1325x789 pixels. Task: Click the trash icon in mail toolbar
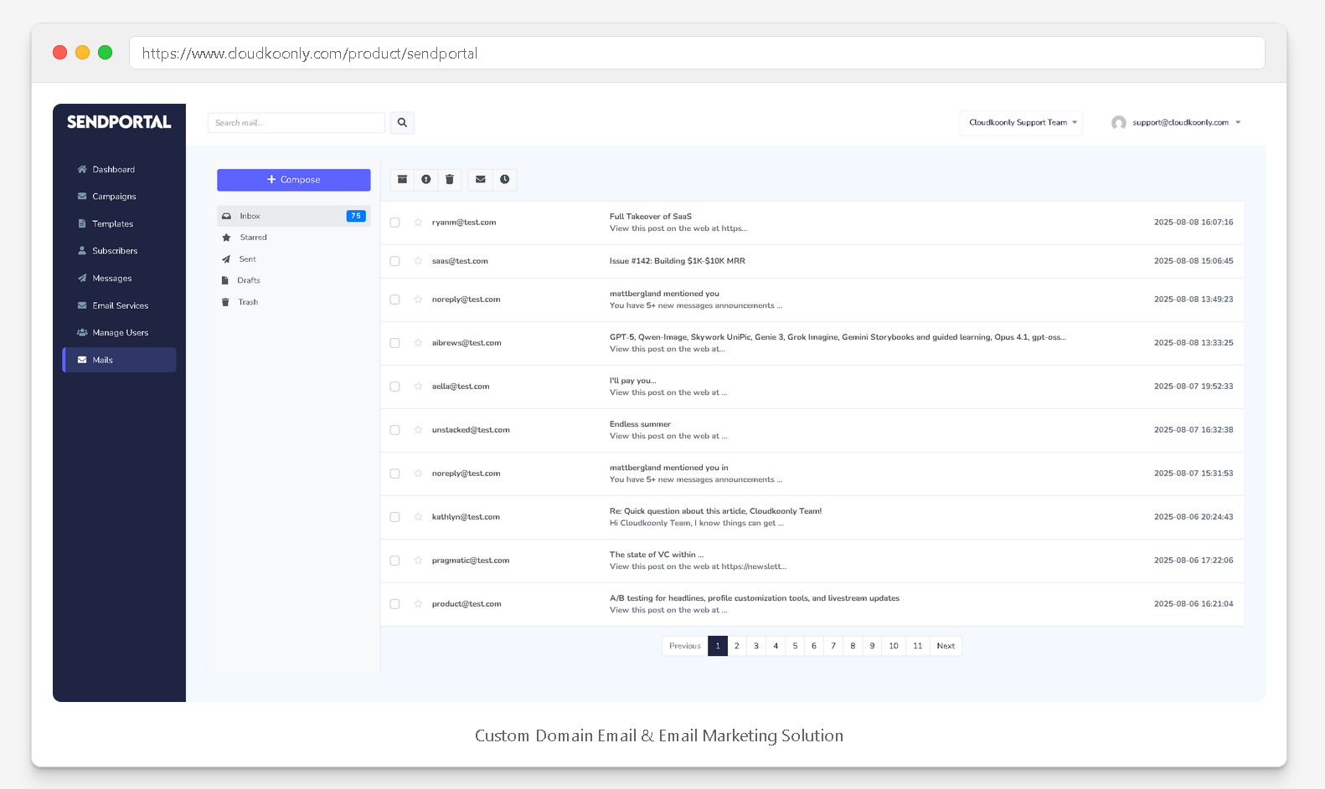coord(449,179)
